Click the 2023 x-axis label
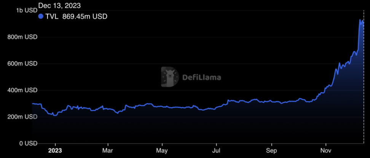Screen dimensions: 370x158 pos(55,151)
